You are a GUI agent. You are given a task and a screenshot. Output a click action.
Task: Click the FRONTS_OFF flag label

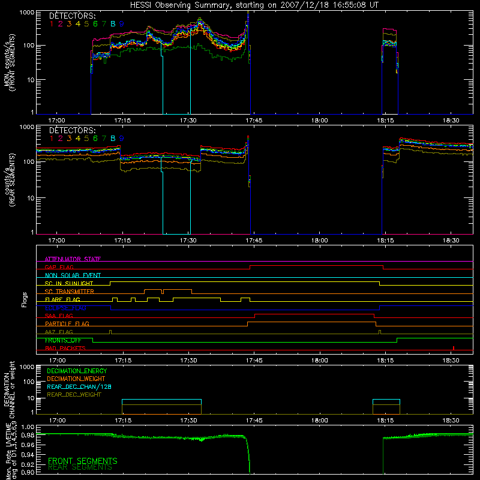pyautogui.click(x=63, y=340)
